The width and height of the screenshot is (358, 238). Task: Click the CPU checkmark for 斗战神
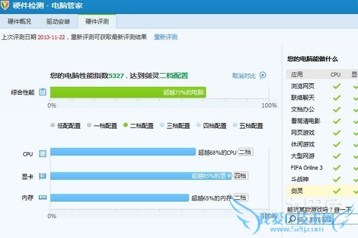pos(337,180)
